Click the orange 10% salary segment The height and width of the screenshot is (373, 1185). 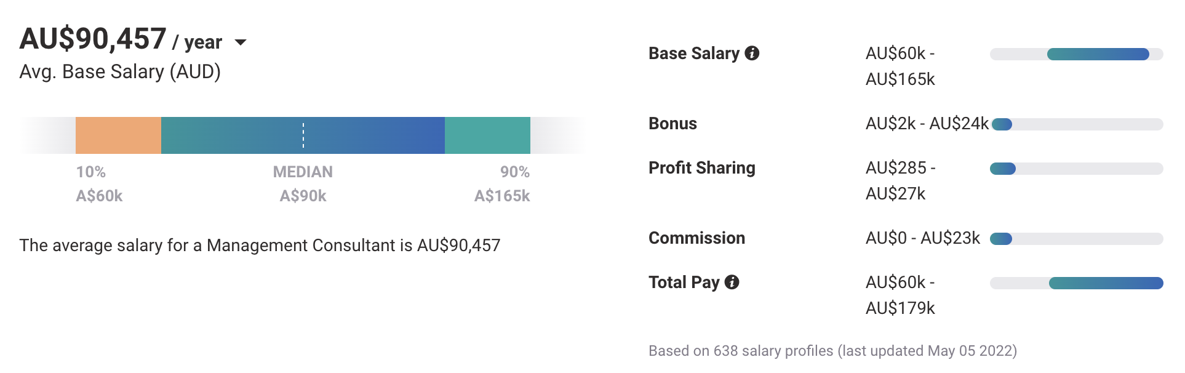(118, 135)
